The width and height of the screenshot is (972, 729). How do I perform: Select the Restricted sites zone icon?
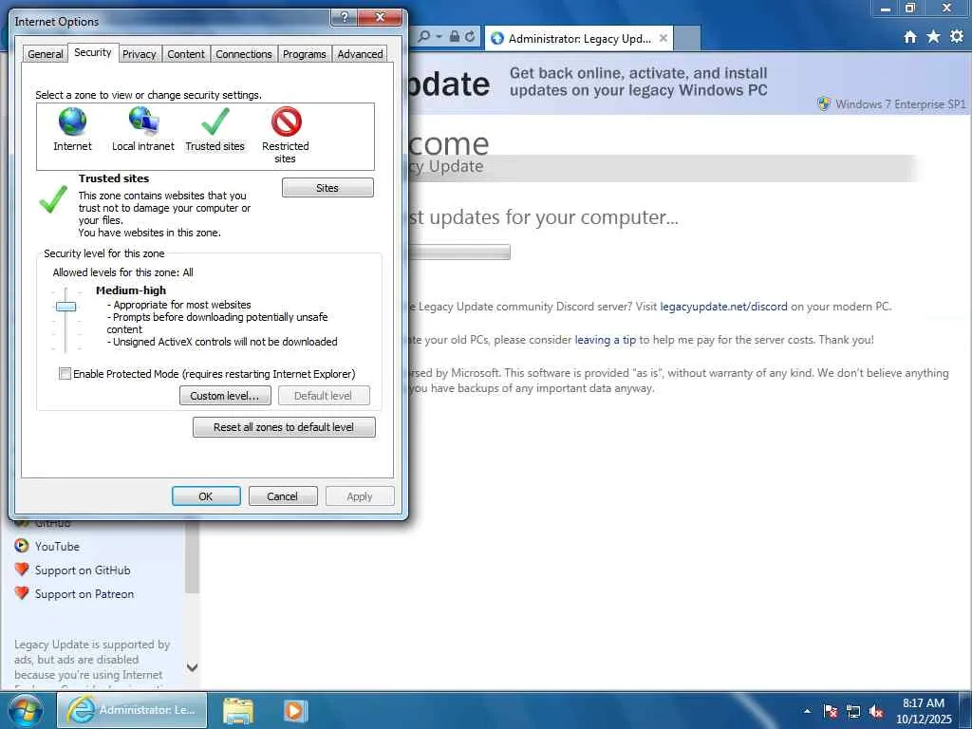click(x=287, y=121)
